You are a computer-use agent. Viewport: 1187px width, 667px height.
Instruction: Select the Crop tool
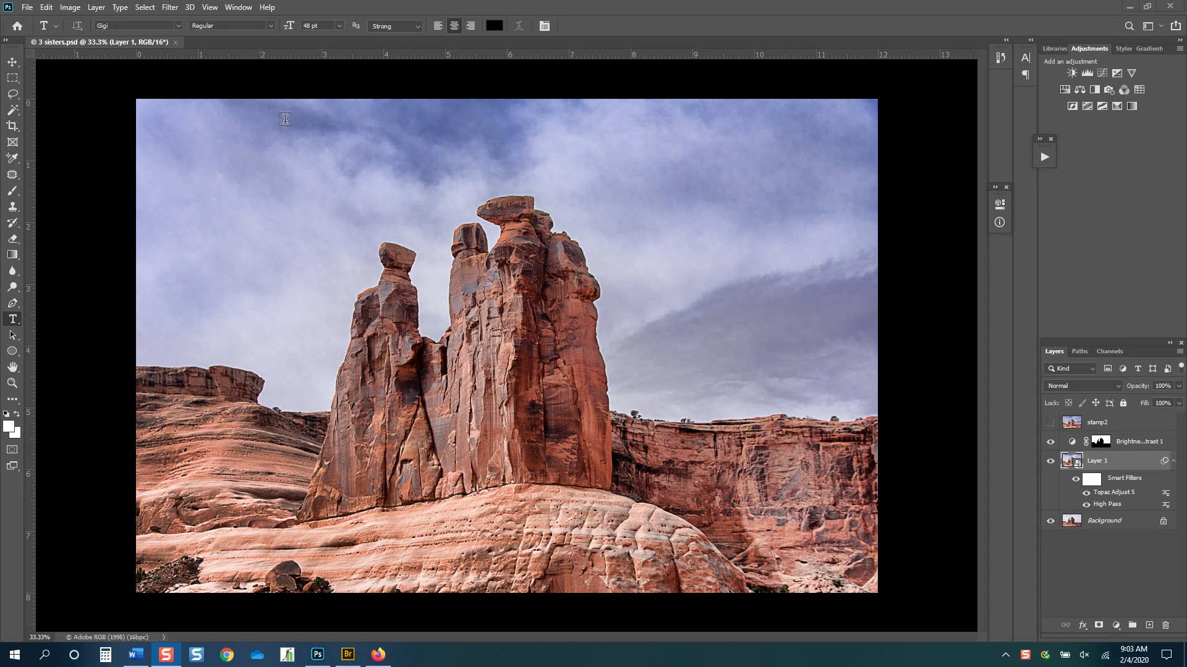(x=12, y=126)
